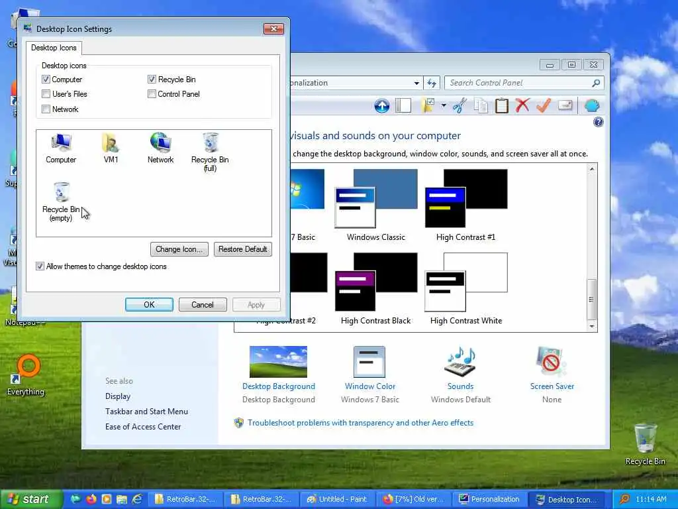Click the Cancel button in the dialog
The image size is (678, 509).
[x=203, y=305]
